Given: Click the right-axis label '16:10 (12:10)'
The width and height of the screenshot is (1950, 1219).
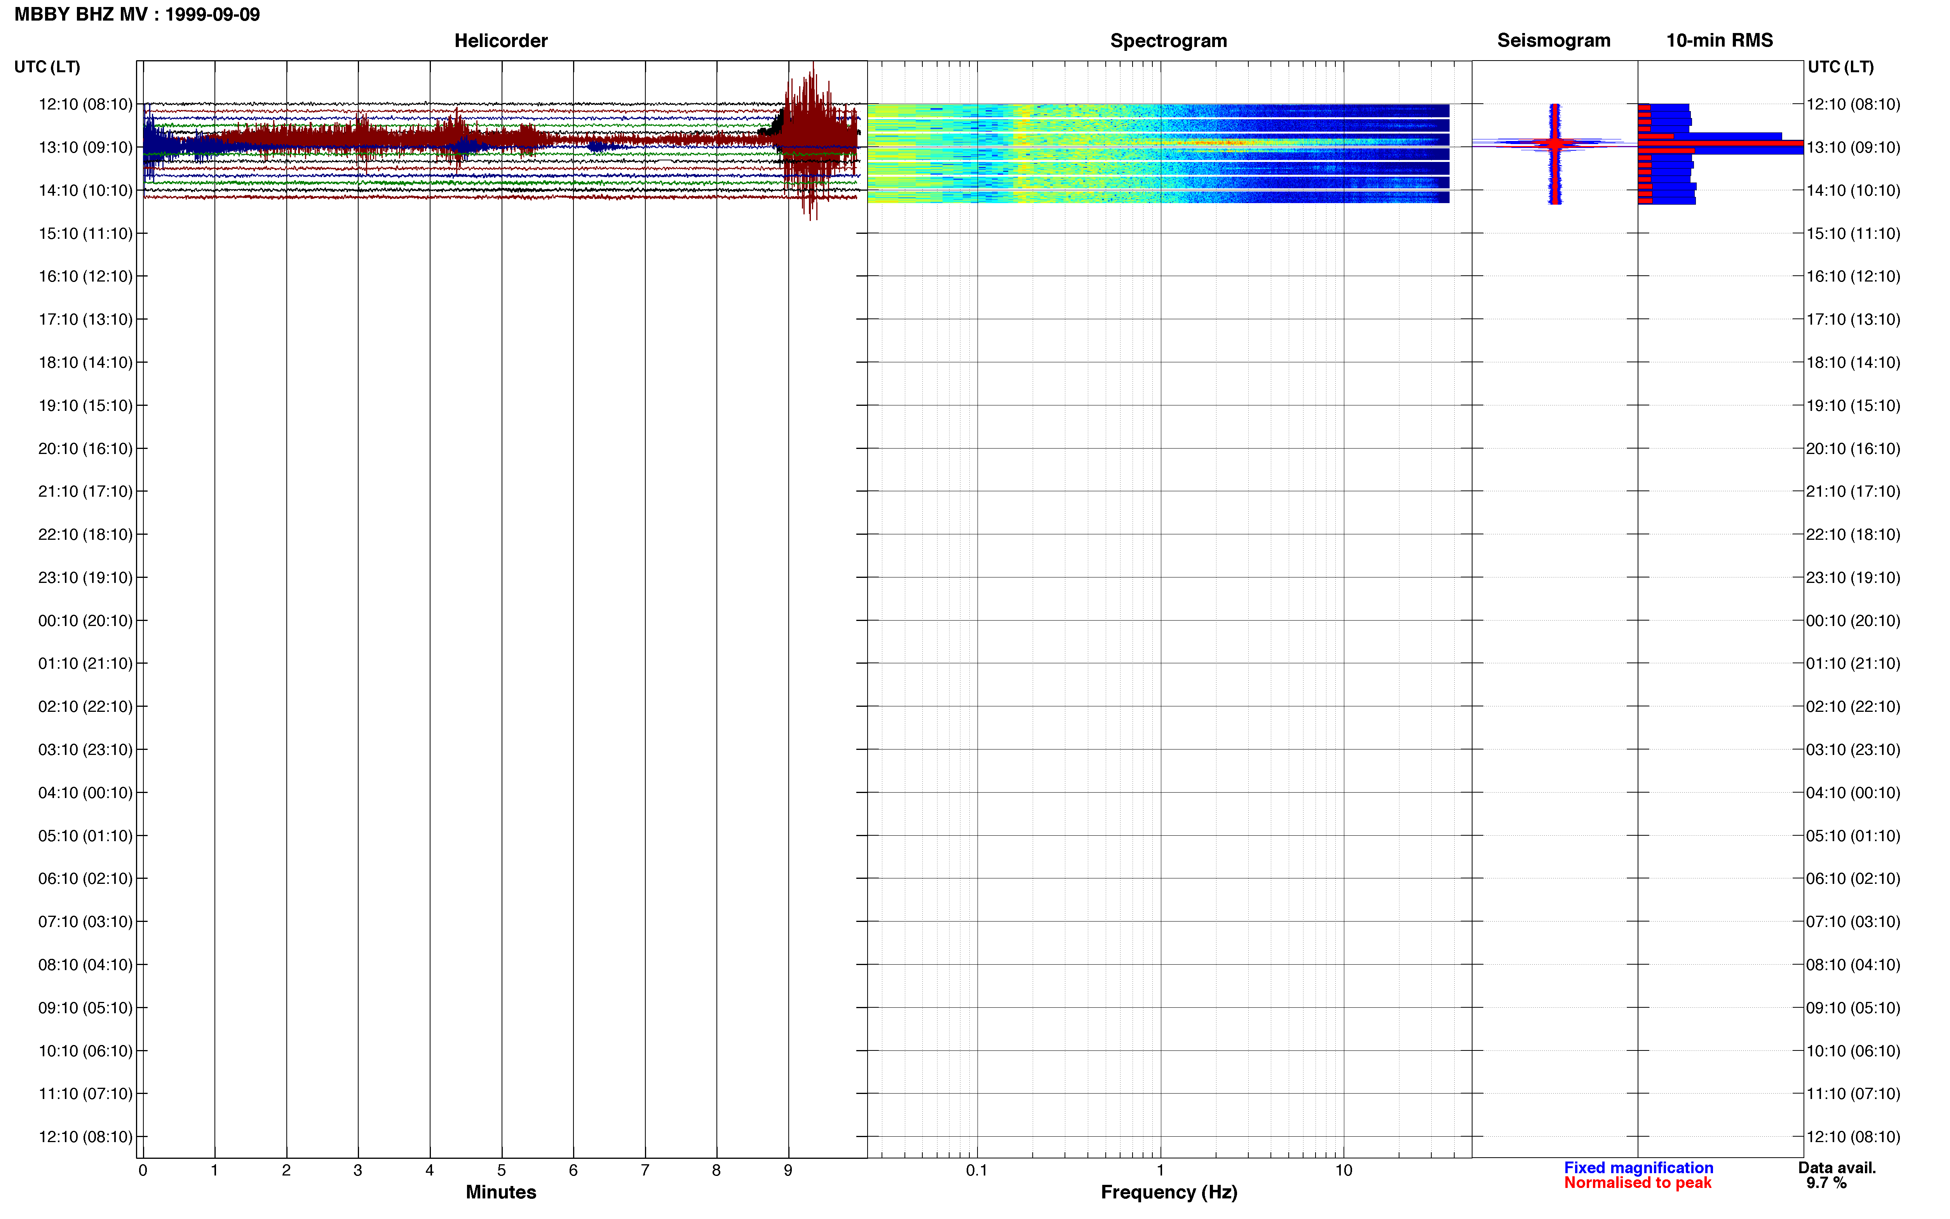Looking at the screenshot, I should pyautogui.click(x=1853, y=276).
